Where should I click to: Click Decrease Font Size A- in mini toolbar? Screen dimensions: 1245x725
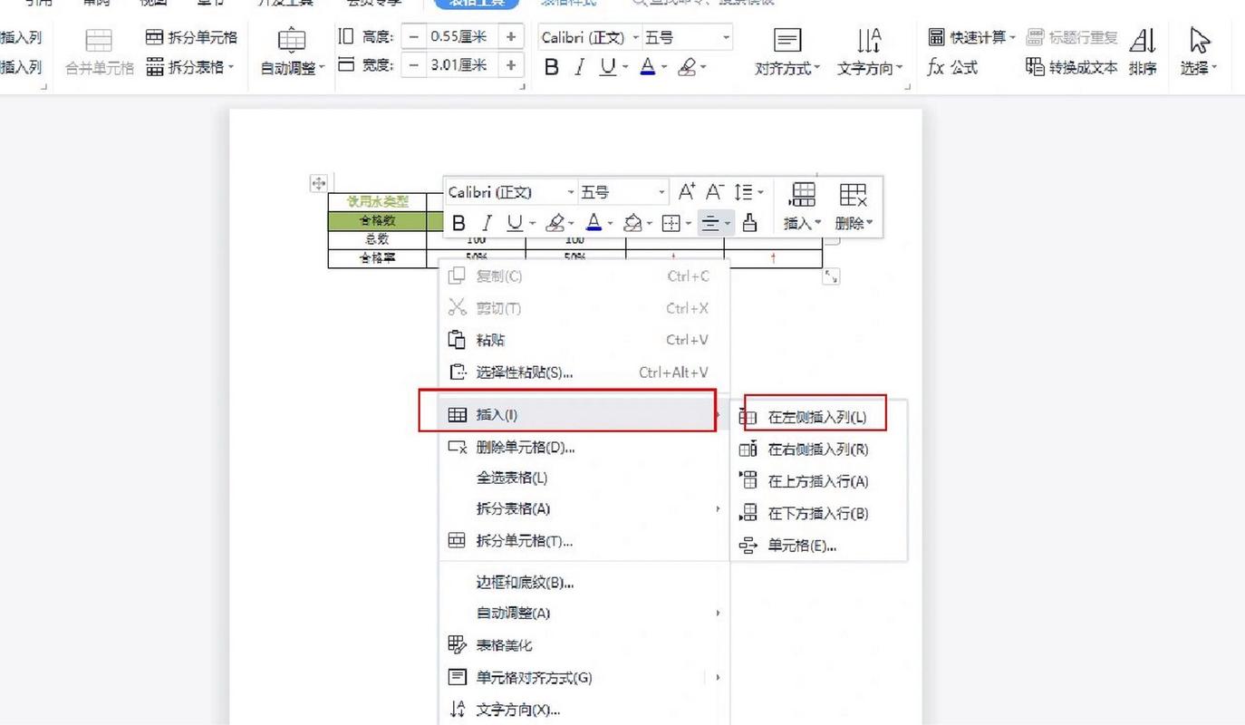715,192
